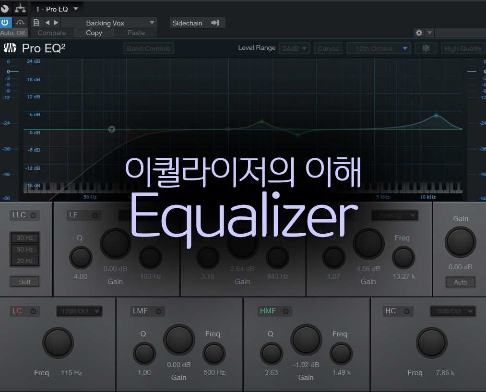
Task: Open the Backing Vox preset dropdown
Action: pyautogui.click(x=109, y=23)
